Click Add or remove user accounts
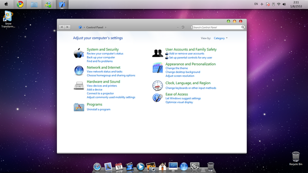The width and height of the screenshot is (308, 173). pos(187,54)
